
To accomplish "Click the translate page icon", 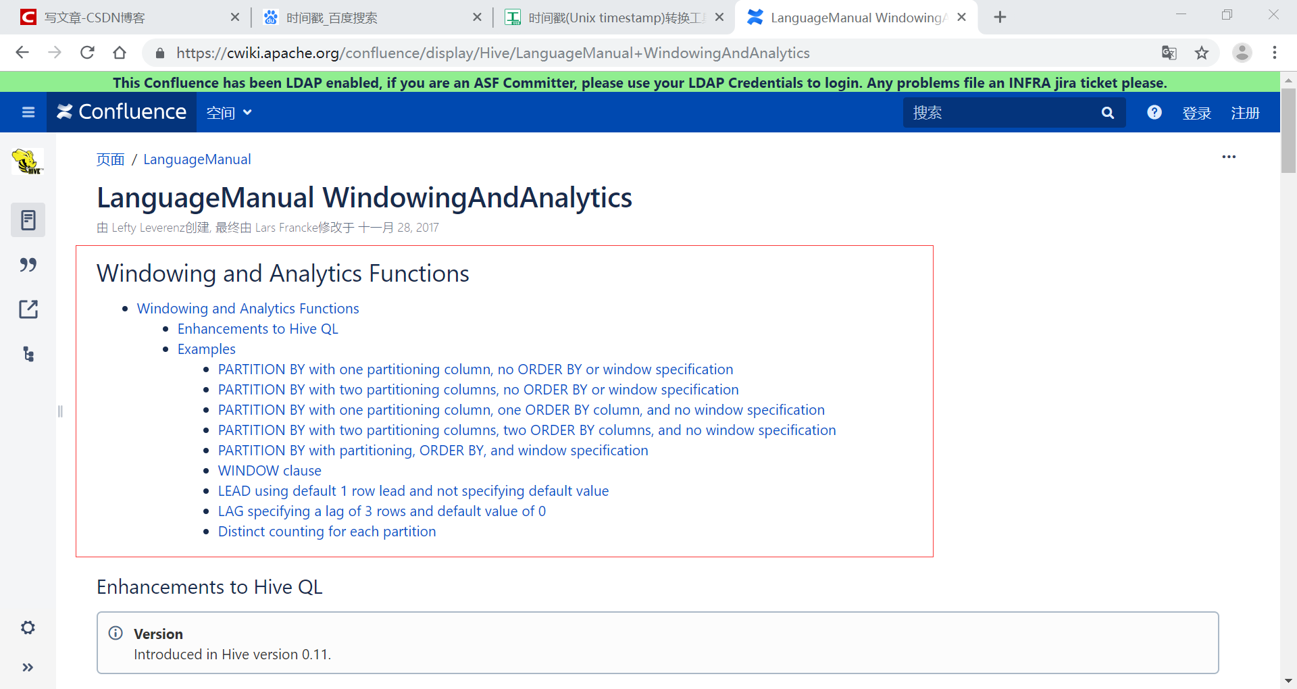I will tap(1169, 53).
